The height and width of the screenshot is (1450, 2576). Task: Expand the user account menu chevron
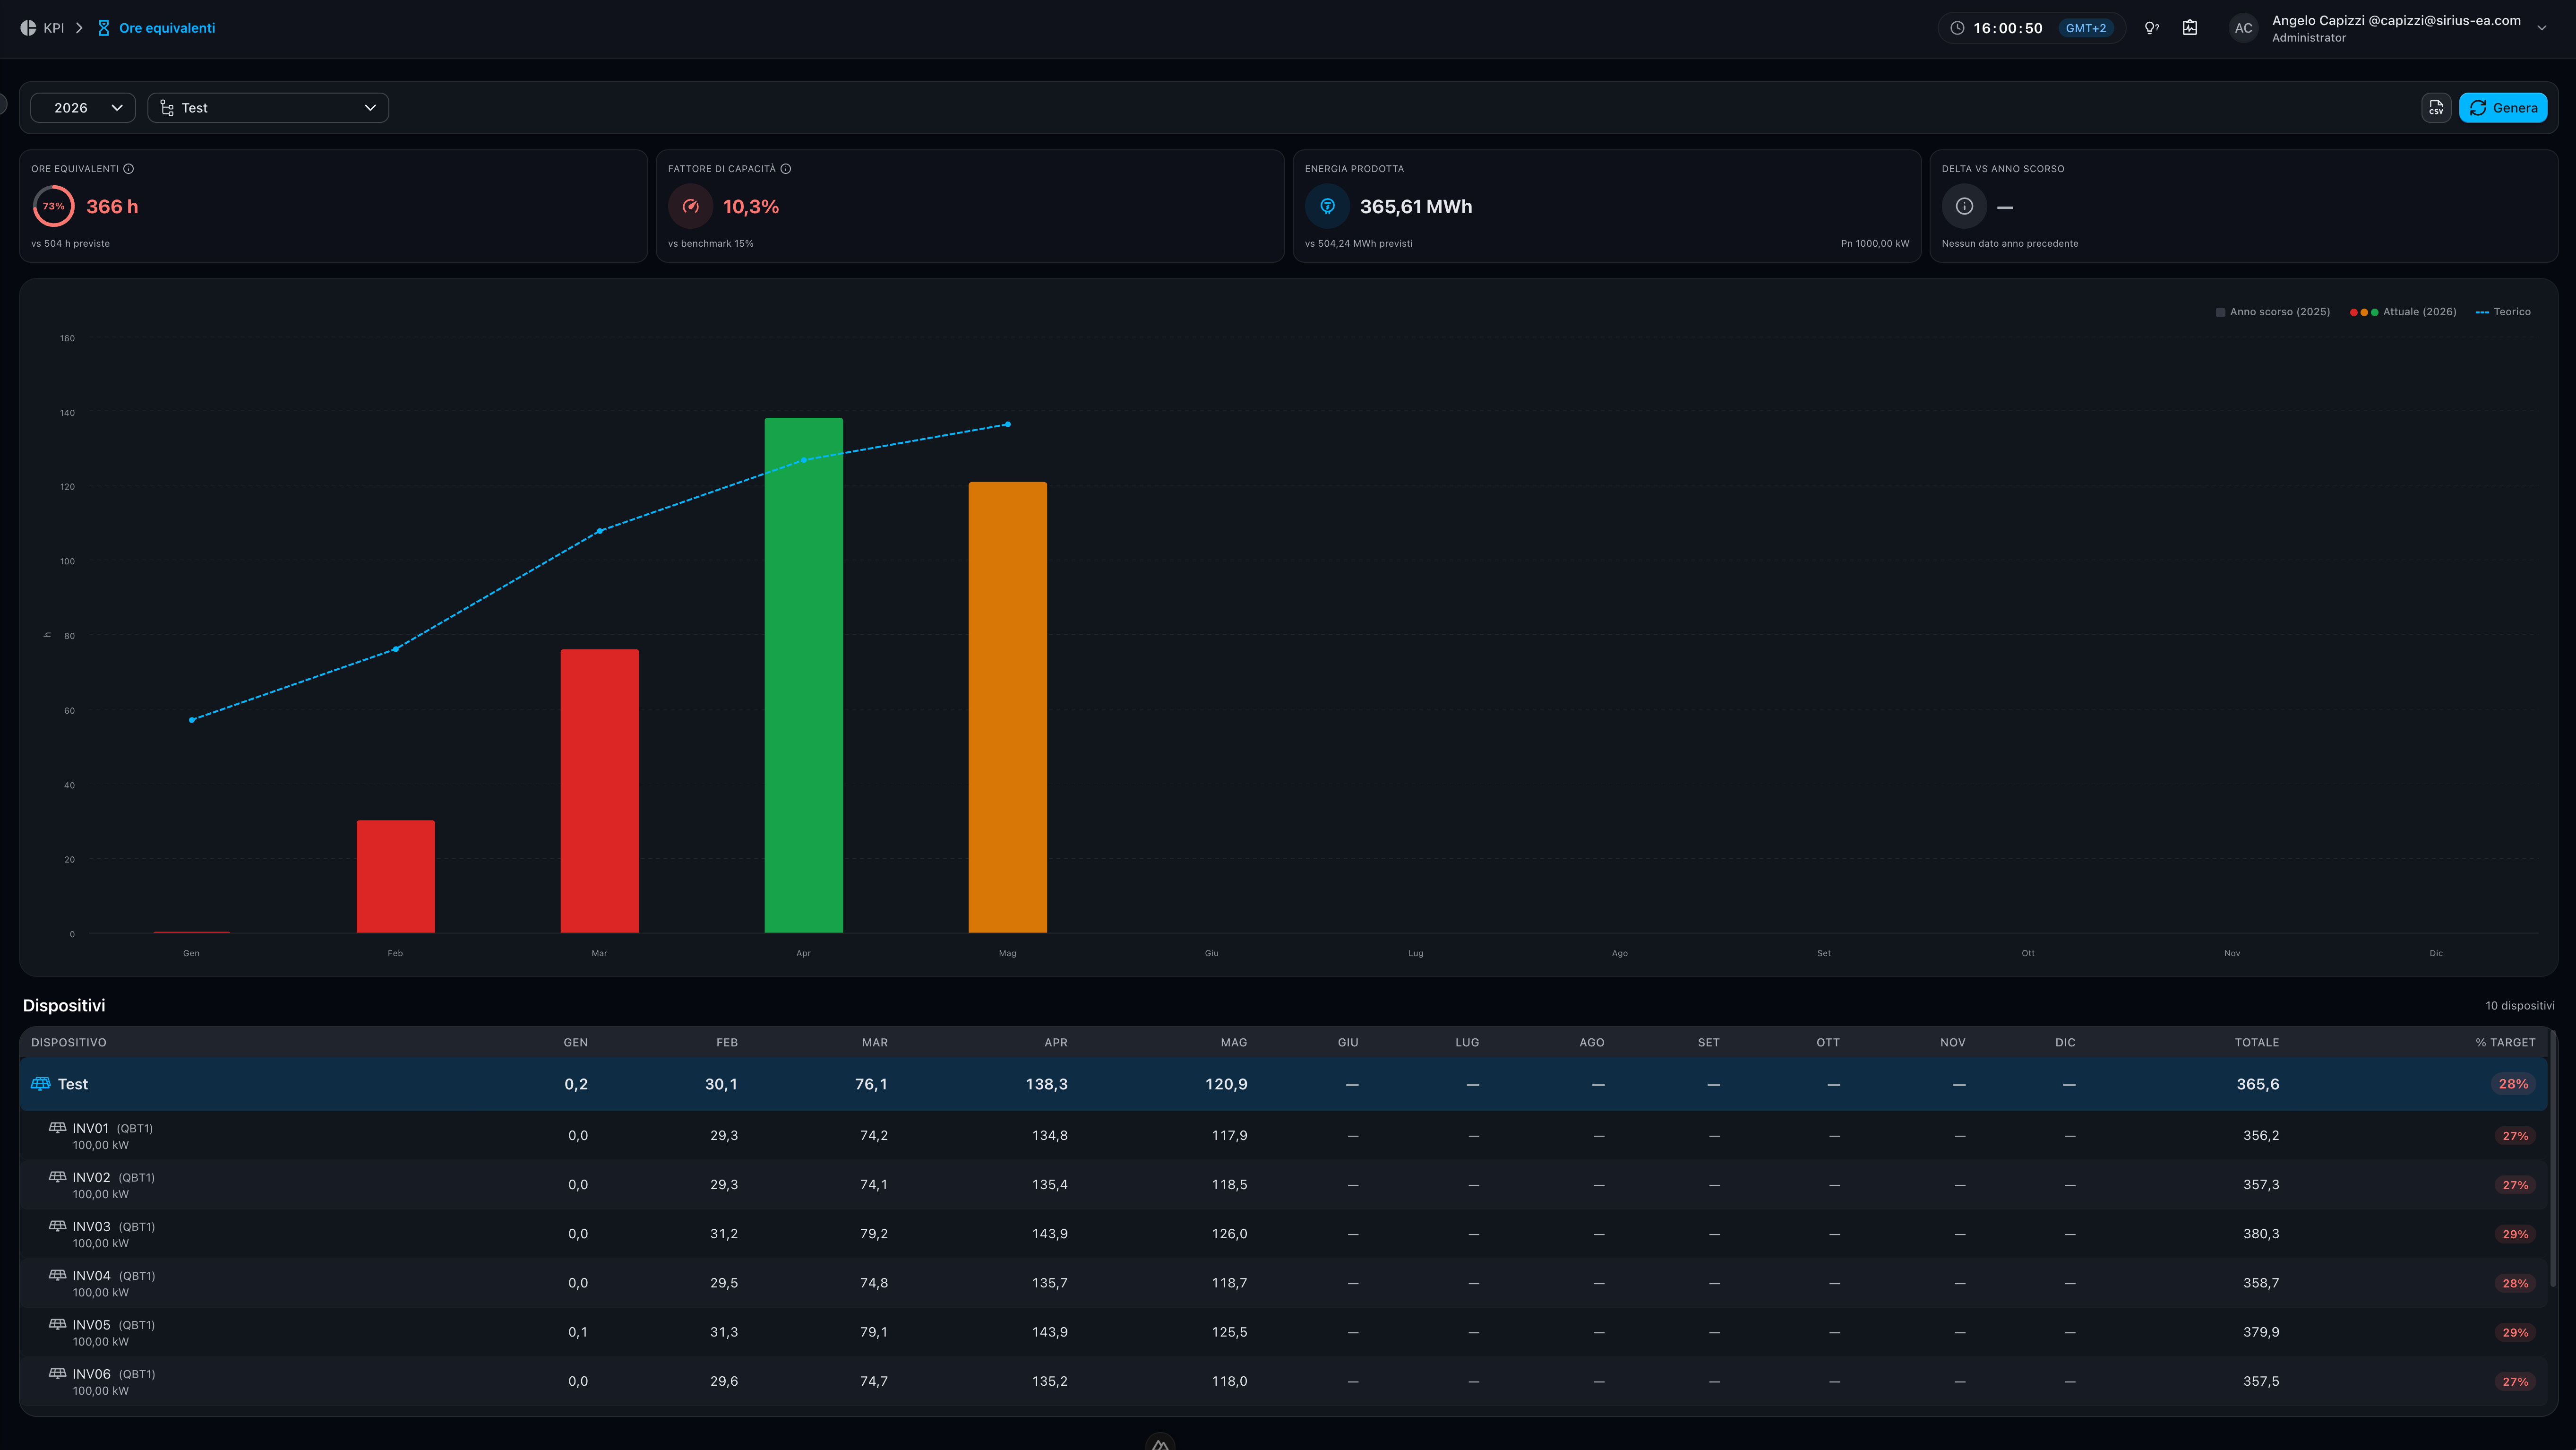(2542, 28)
